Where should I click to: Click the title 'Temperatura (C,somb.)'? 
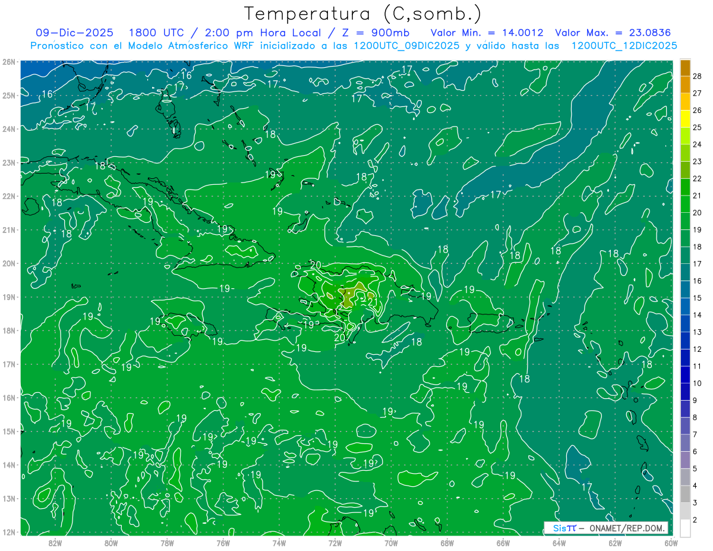tap(362, 14)
